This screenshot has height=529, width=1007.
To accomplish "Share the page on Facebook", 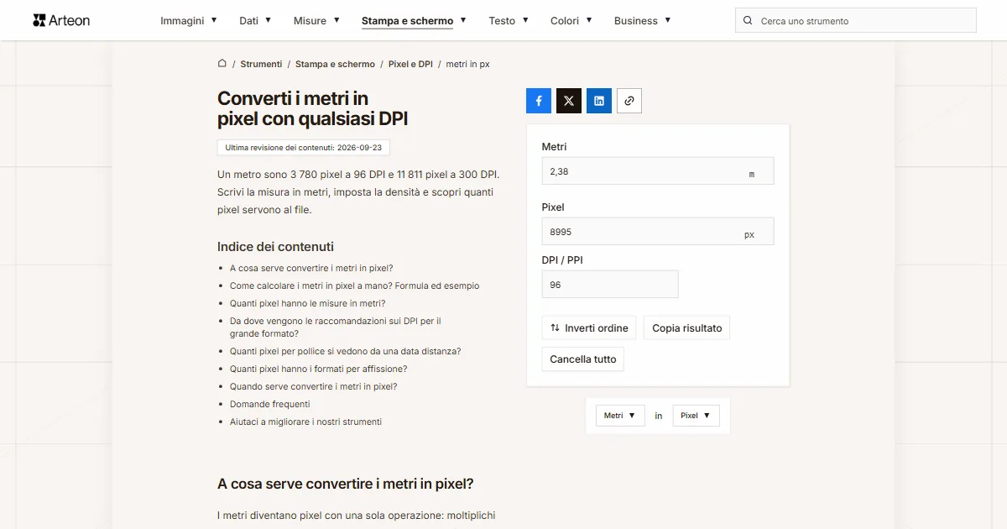I will (x=539, y=101).
